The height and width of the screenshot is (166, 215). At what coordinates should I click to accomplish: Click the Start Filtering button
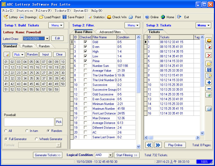point(127,155)
